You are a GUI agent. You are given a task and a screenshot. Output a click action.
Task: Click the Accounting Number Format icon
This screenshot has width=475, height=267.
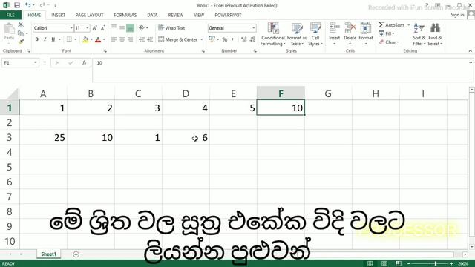212,39
